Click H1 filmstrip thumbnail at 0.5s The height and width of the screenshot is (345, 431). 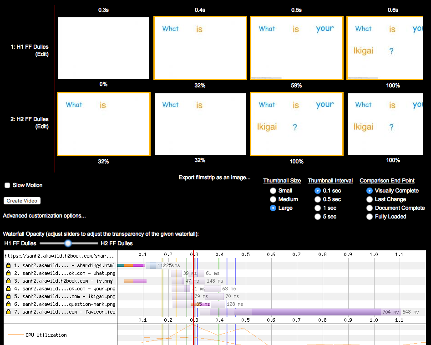tap(296, 48)
